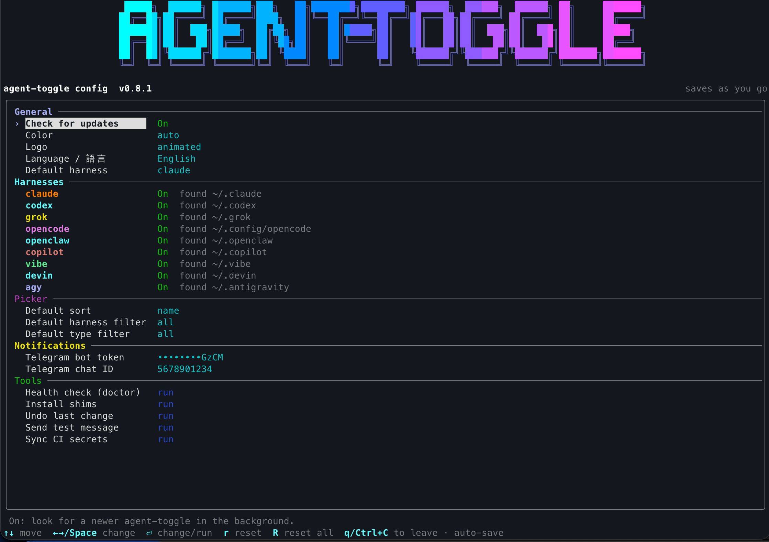769x542 pixels.
Task: Change the Default harness filter value all
Action: click(x=165, y=322)
